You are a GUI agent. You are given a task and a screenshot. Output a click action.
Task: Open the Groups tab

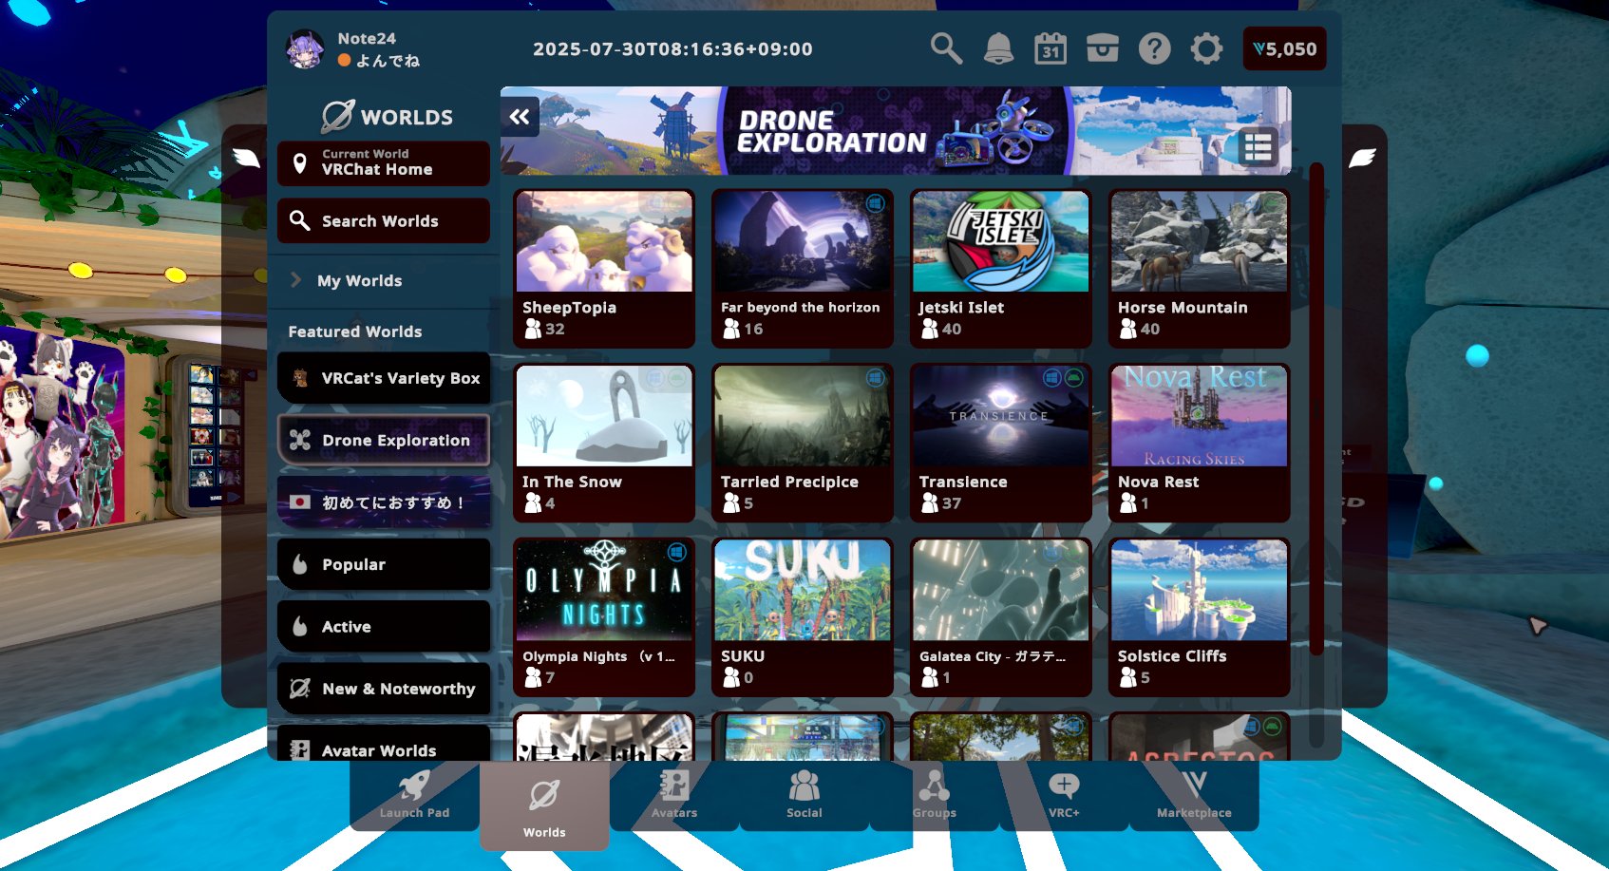pyautogui.click(x=935, y=796)
